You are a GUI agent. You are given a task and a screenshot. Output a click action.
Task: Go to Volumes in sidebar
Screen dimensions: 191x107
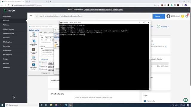[x=6, y=25]
